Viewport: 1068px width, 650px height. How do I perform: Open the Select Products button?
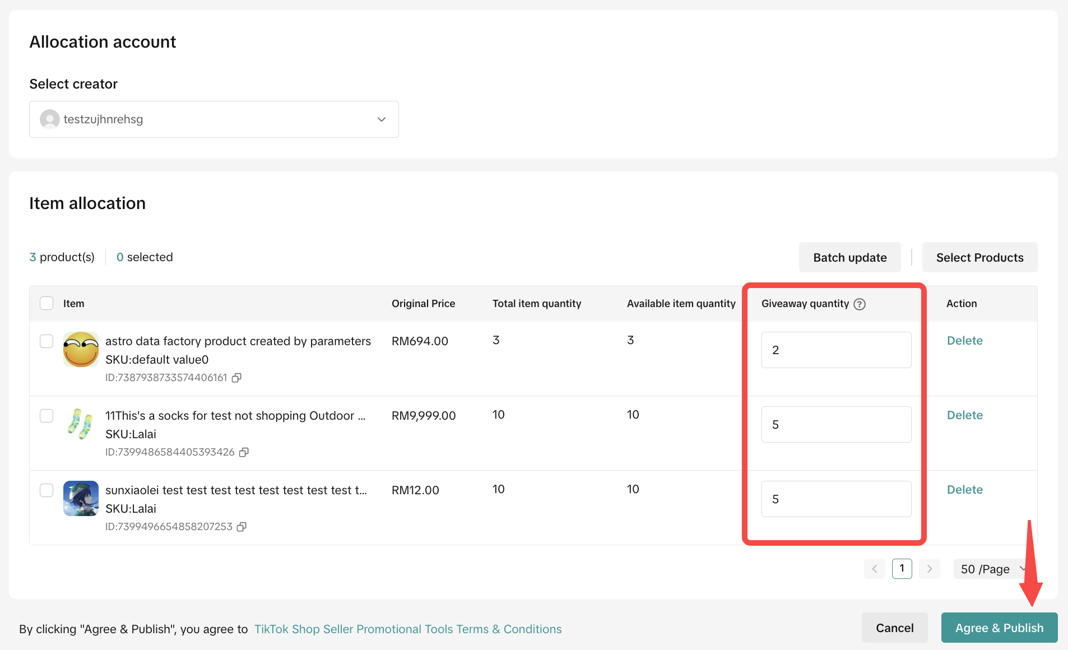[x=979, y=257]
